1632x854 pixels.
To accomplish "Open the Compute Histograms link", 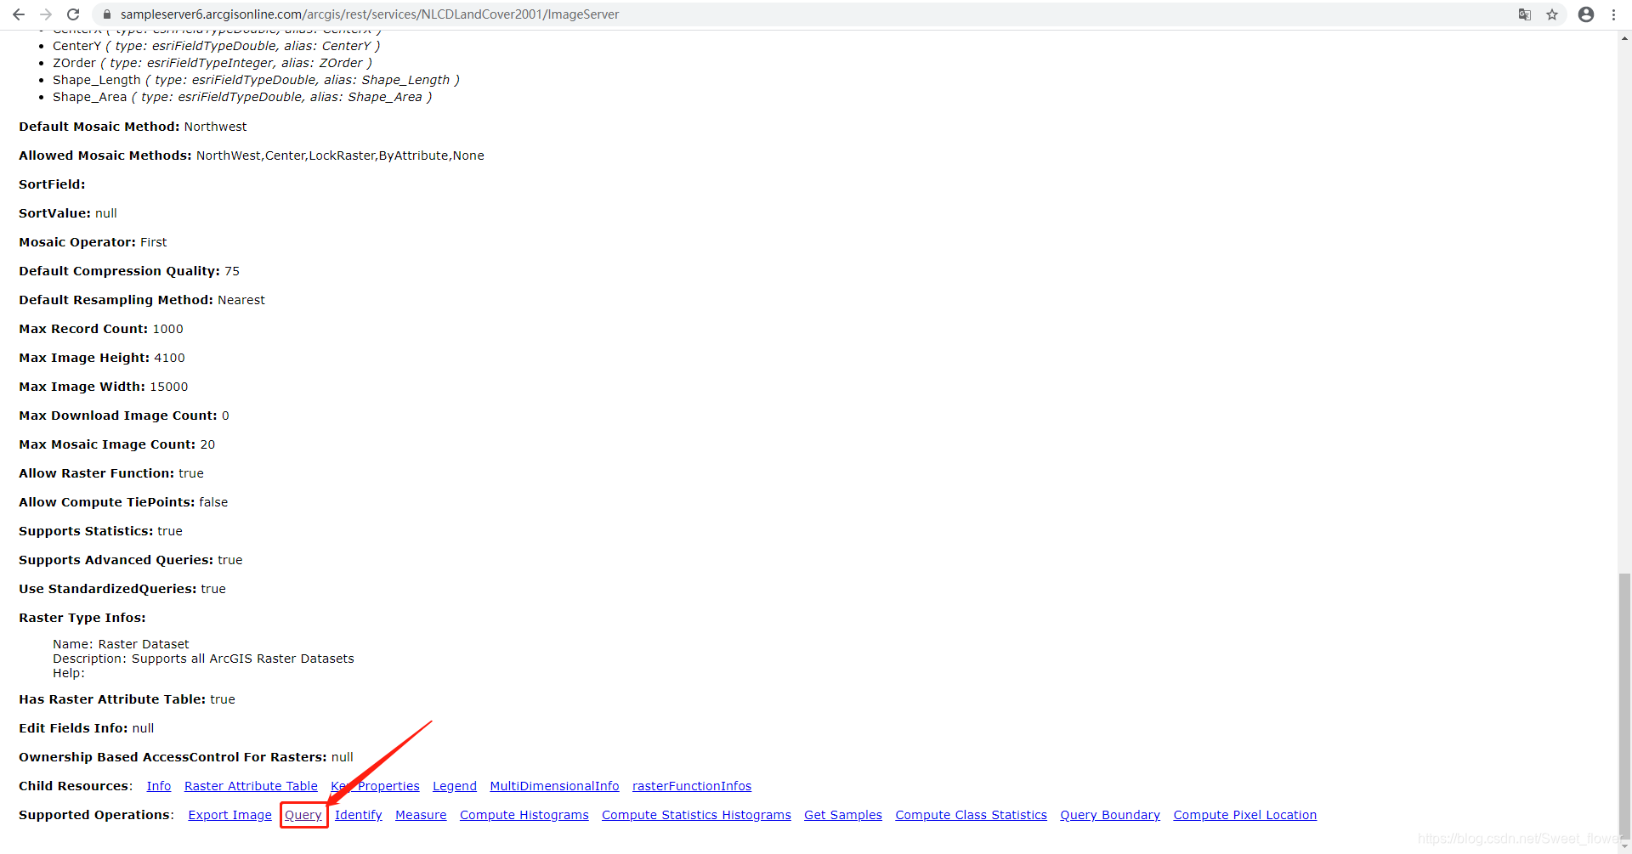I will (x=524, y=815).
